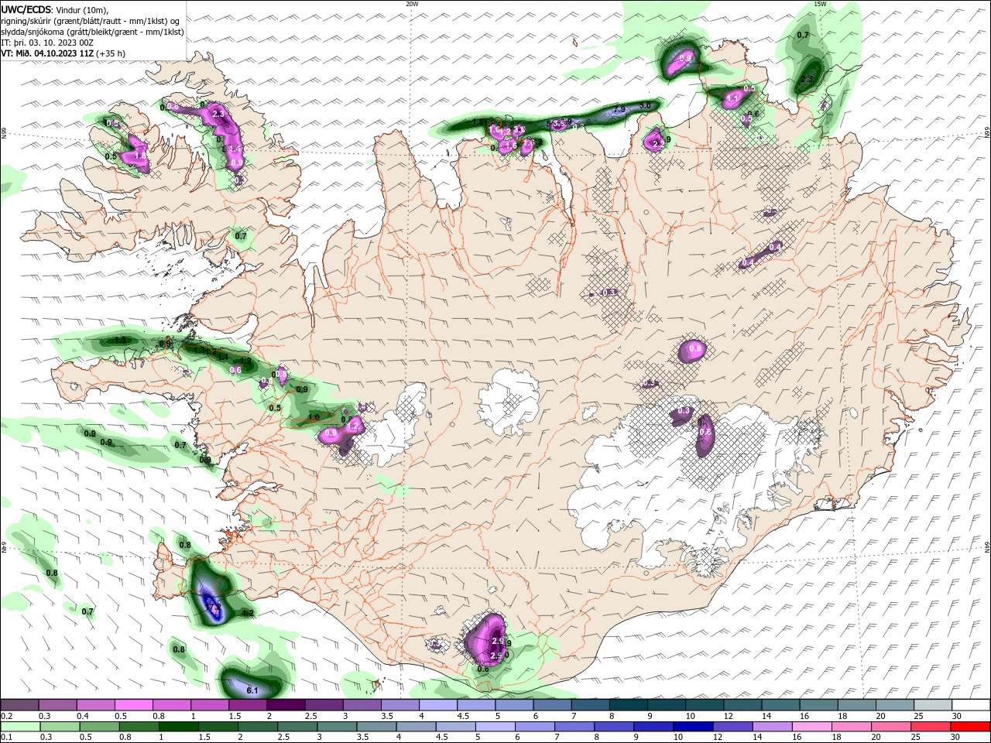Pick the light pink 16–18 rain legend swatch
The height and width of the screenshot is (743, 991).
tap(812, 726)
